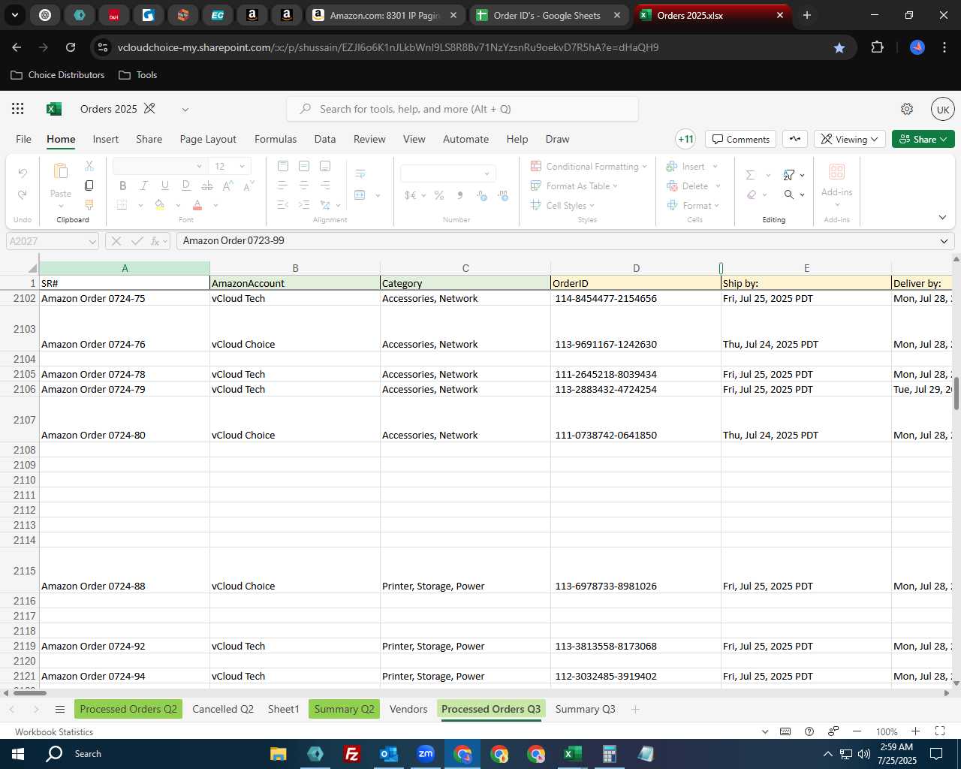Click Increase Indent icon
This screenshot has height=769, width=961.
[304, 205]
